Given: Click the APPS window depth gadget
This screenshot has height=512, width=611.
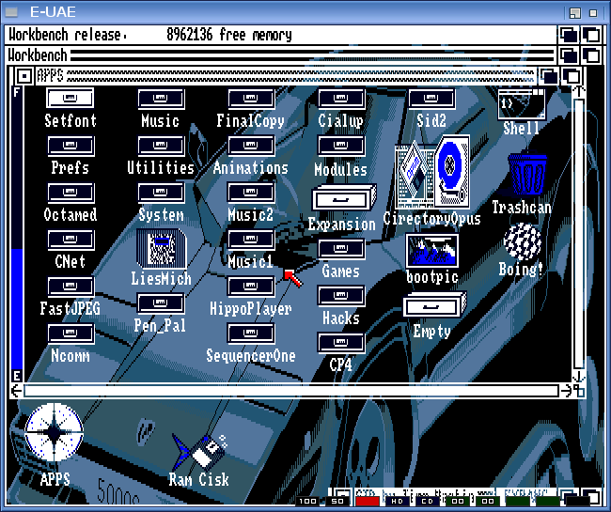Looking at the screenshot, I should [x=572, y=76].
